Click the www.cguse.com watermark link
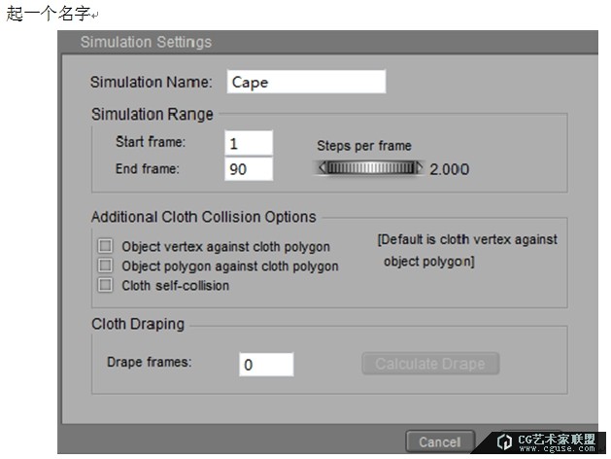 pos(557,449)
